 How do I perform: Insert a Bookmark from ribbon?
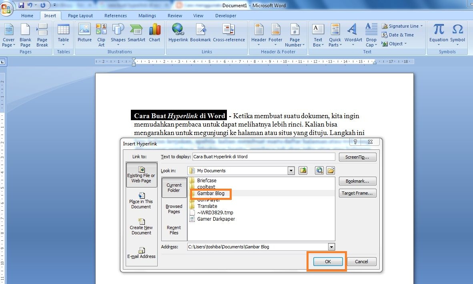point(200,33)
